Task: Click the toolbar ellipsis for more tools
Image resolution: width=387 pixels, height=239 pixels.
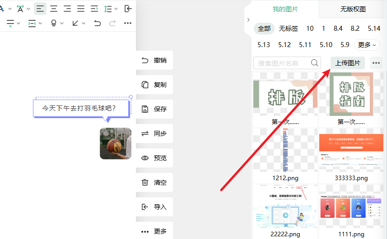Action: coord(128,23)
